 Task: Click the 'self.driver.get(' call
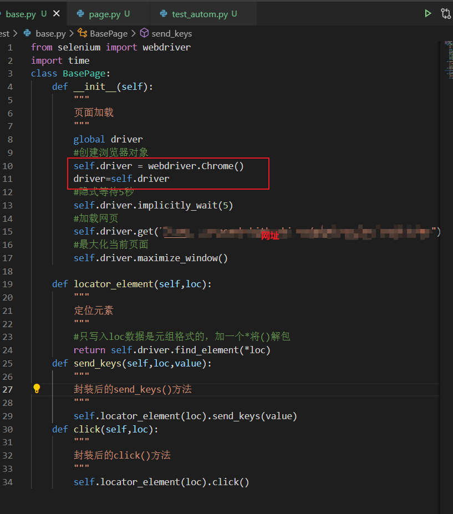pos(116,231)
